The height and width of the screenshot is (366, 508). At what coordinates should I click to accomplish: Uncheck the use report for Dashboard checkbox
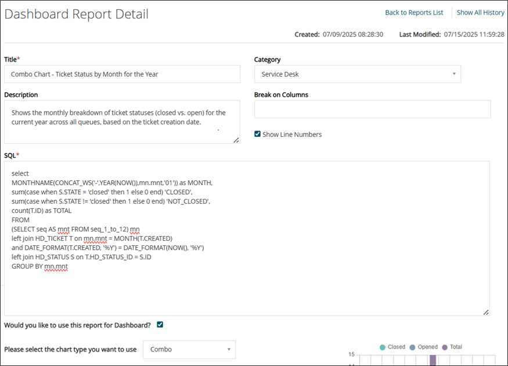click(x=160, y=325)
